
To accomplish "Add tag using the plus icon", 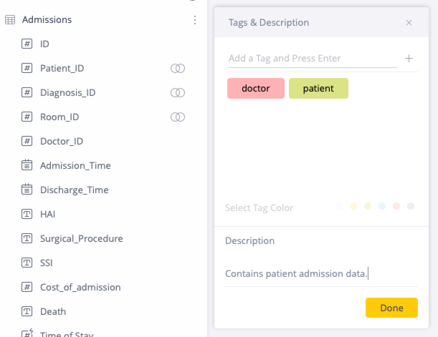I will [x=409, y=58].
